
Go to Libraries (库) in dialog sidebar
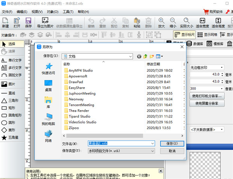pyautogui.click(x=49, y=103)
